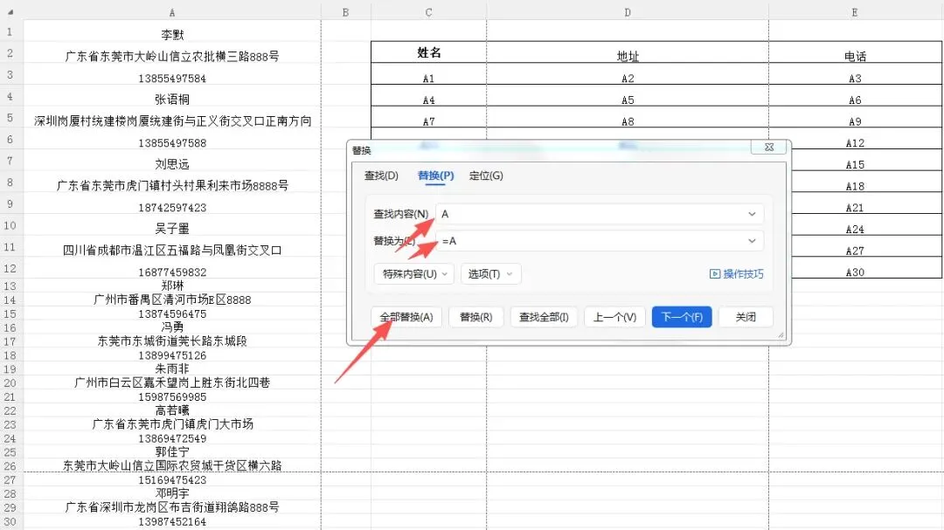The width and height of the screenshot is (944, 530).
Task: Close the Replace dialog with X
Action: (x=769, y=148)
